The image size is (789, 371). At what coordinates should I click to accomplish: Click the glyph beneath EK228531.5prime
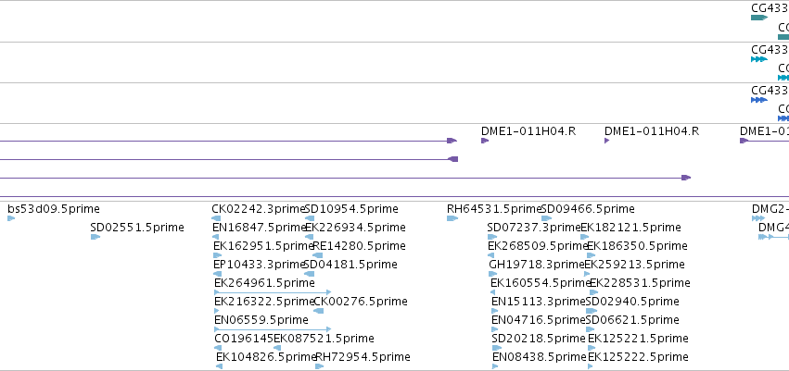coord(594,292)
